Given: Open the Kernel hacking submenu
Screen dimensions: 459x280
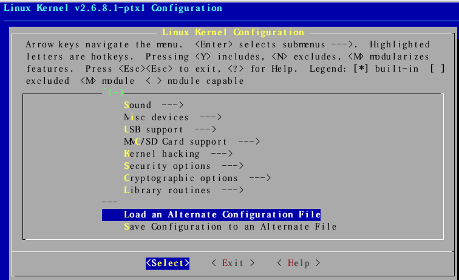Looking at the screenshot, I should 178,154.
